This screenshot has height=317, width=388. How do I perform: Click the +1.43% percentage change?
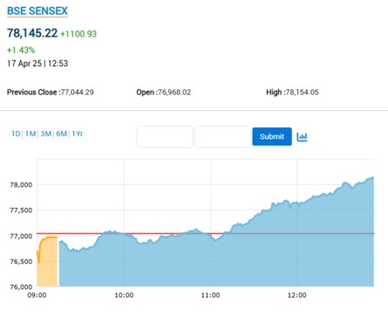point(21,50)
